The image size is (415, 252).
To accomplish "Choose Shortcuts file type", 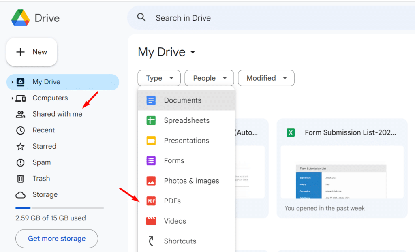I will tap(180, 241).
